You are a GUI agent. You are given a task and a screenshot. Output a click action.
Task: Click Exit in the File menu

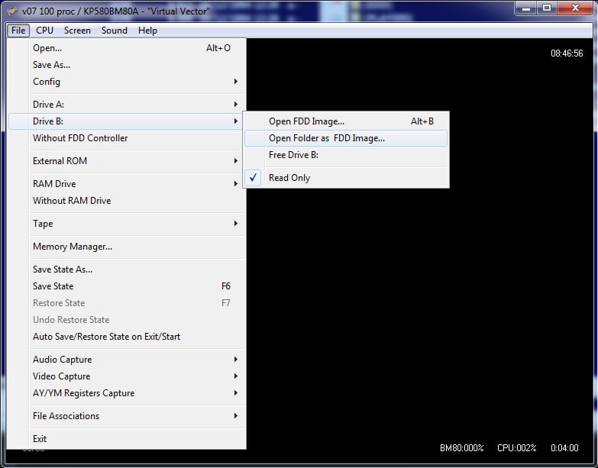(40, 439)
